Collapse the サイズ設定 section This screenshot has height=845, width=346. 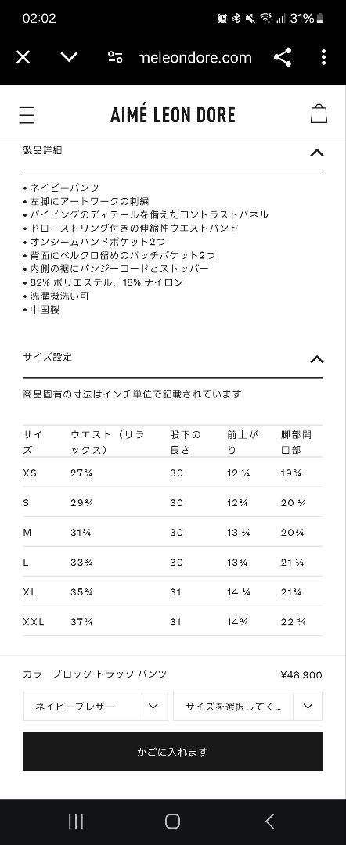[317, 359]
